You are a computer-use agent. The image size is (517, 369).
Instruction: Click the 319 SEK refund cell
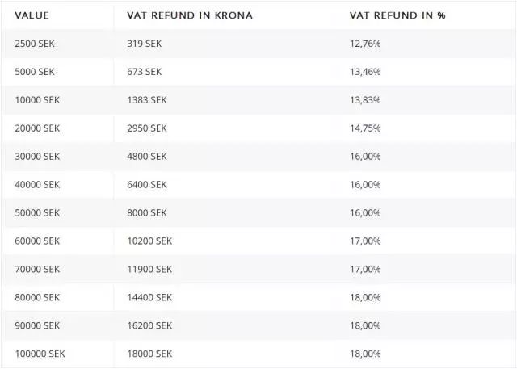(x=144, y=44)
